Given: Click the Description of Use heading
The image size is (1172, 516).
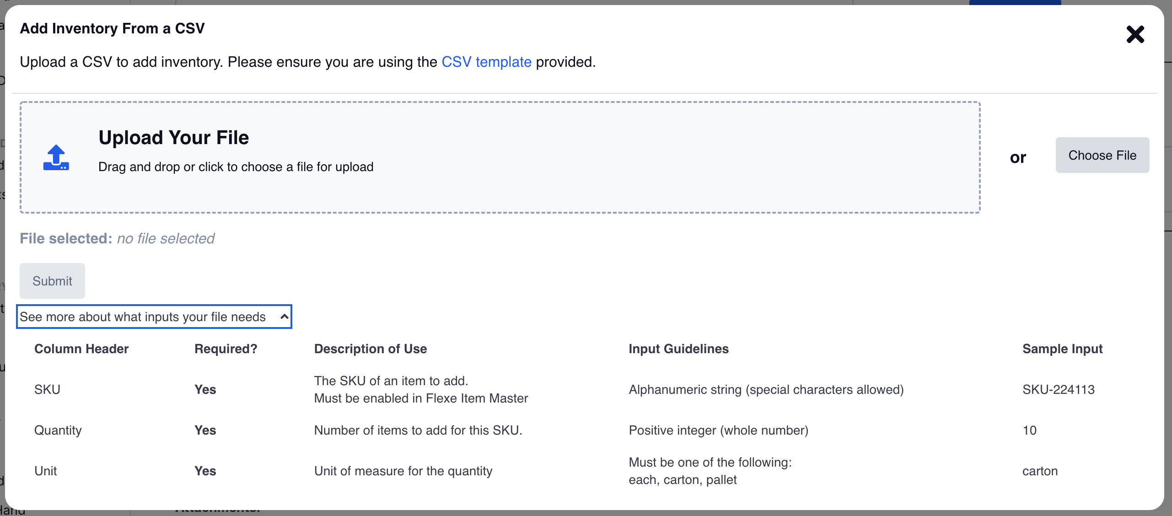Looking at the screenshot, I should coord(371,349).
